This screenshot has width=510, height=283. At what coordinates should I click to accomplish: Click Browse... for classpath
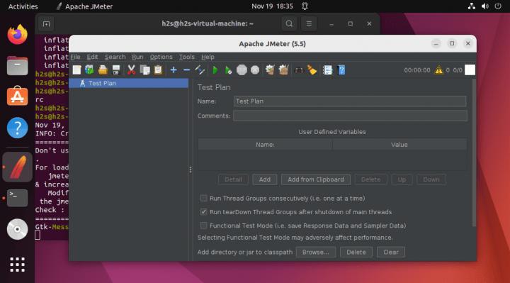click(315, 252)
